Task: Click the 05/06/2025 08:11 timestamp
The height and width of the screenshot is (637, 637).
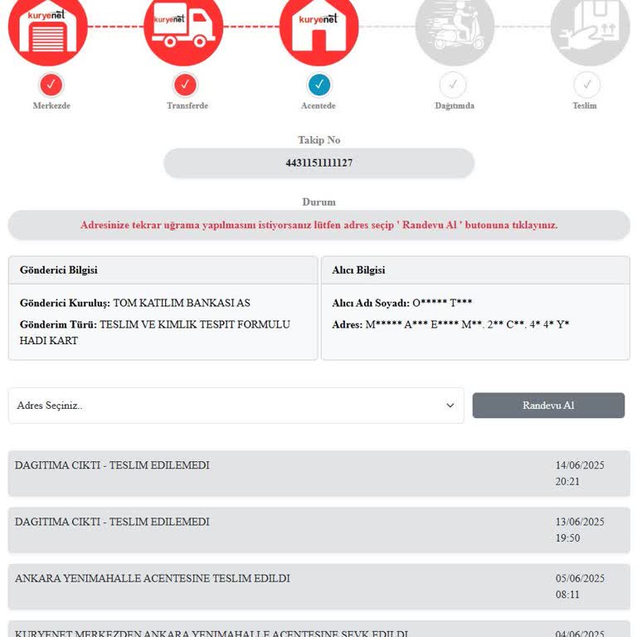Action: pos(580,586)
